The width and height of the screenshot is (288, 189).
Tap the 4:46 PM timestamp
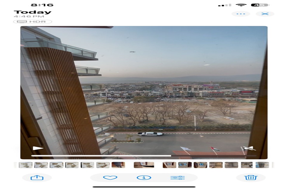tap(29, 16)
